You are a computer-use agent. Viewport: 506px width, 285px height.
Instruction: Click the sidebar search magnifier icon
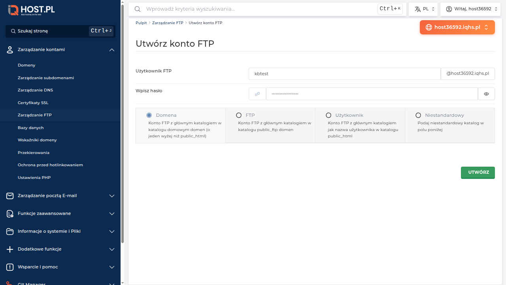coord(13,31)
